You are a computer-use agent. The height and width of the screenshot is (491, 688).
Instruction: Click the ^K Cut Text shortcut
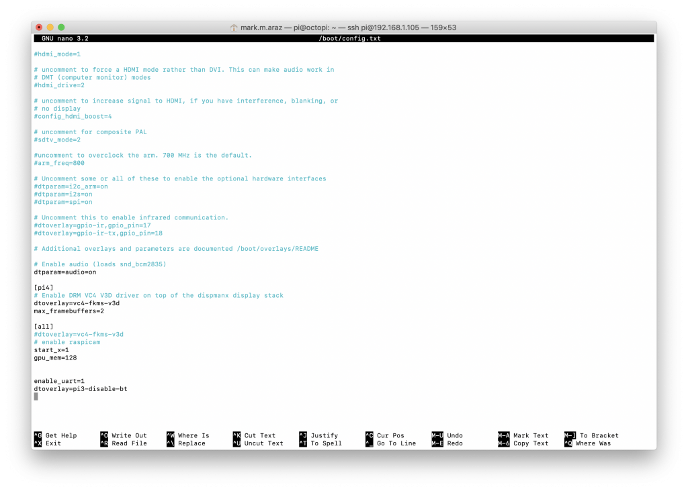[255, 435]
